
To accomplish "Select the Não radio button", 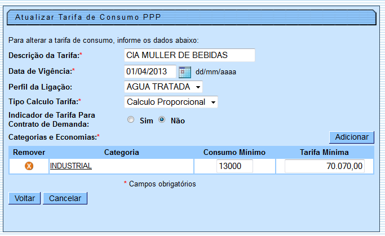I will click(x=162, y=120).
